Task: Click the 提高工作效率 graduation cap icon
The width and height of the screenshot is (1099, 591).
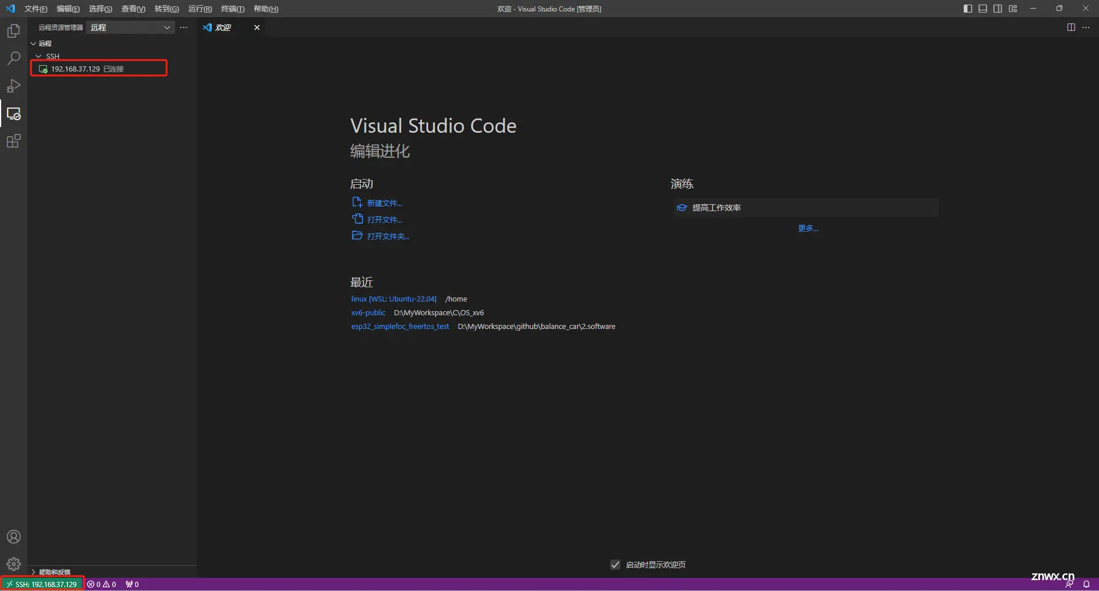Action: (x=682, y=208)
